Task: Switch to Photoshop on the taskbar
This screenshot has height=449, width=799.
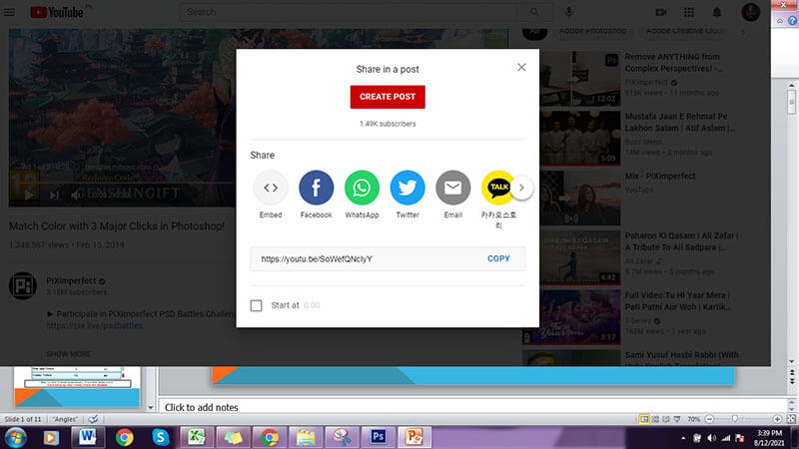Action: (379, 437)
